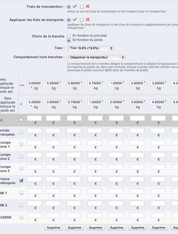Screen dimensions: 178x234
Task: Choose 'En fonction du prix total' option
Action: point(69,36)
